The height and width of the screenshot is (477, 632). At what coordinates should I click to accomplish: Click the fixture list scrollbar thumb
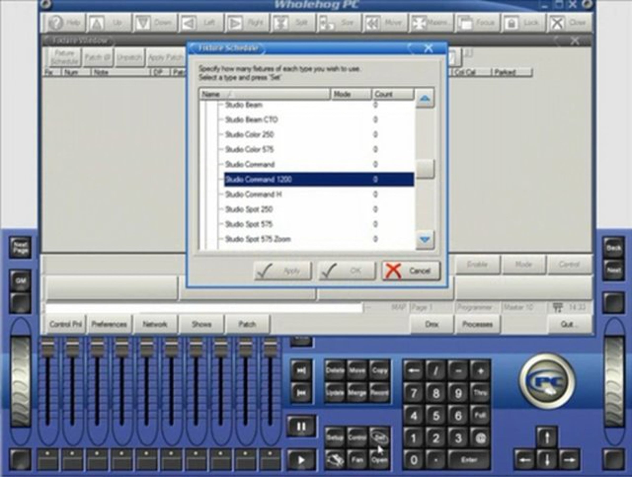point(425,169)
